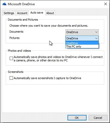This screenshot has width=110, height=123.
Task: Open the Documents save location combo box
Action: pos(82,32)
